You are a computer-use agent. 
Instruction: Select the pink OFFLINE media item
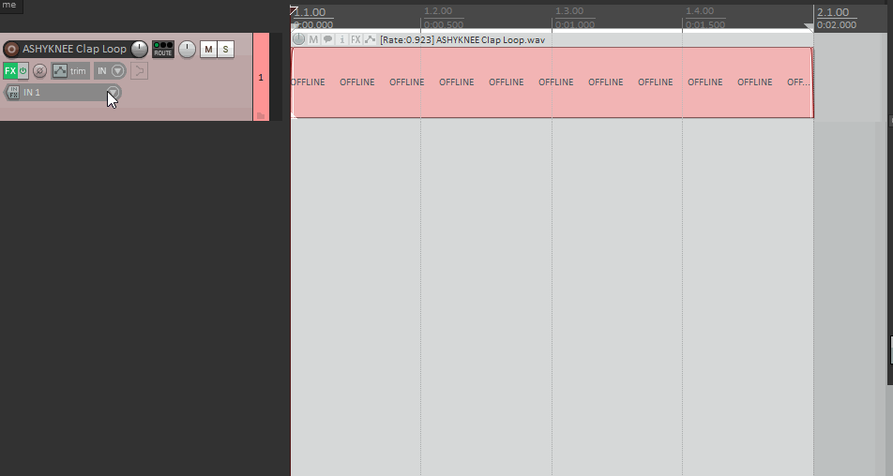point(552,82)
